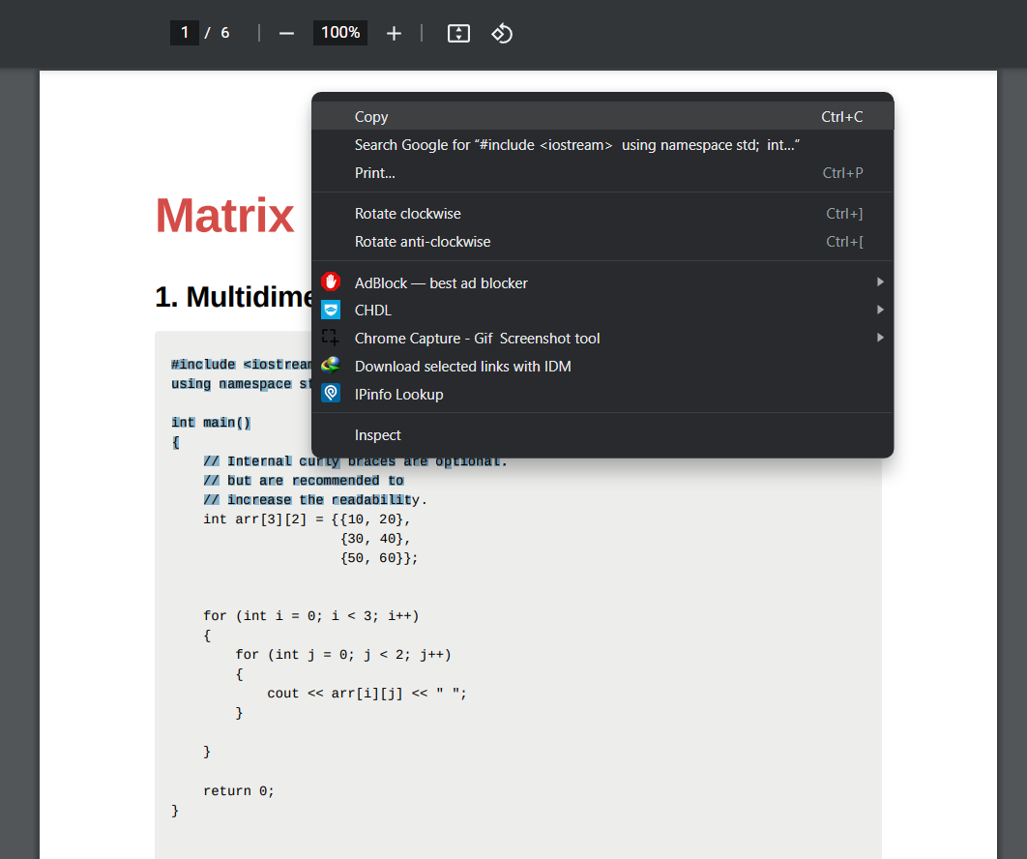Click the Chrome Capture crop icon

point(331,338)
